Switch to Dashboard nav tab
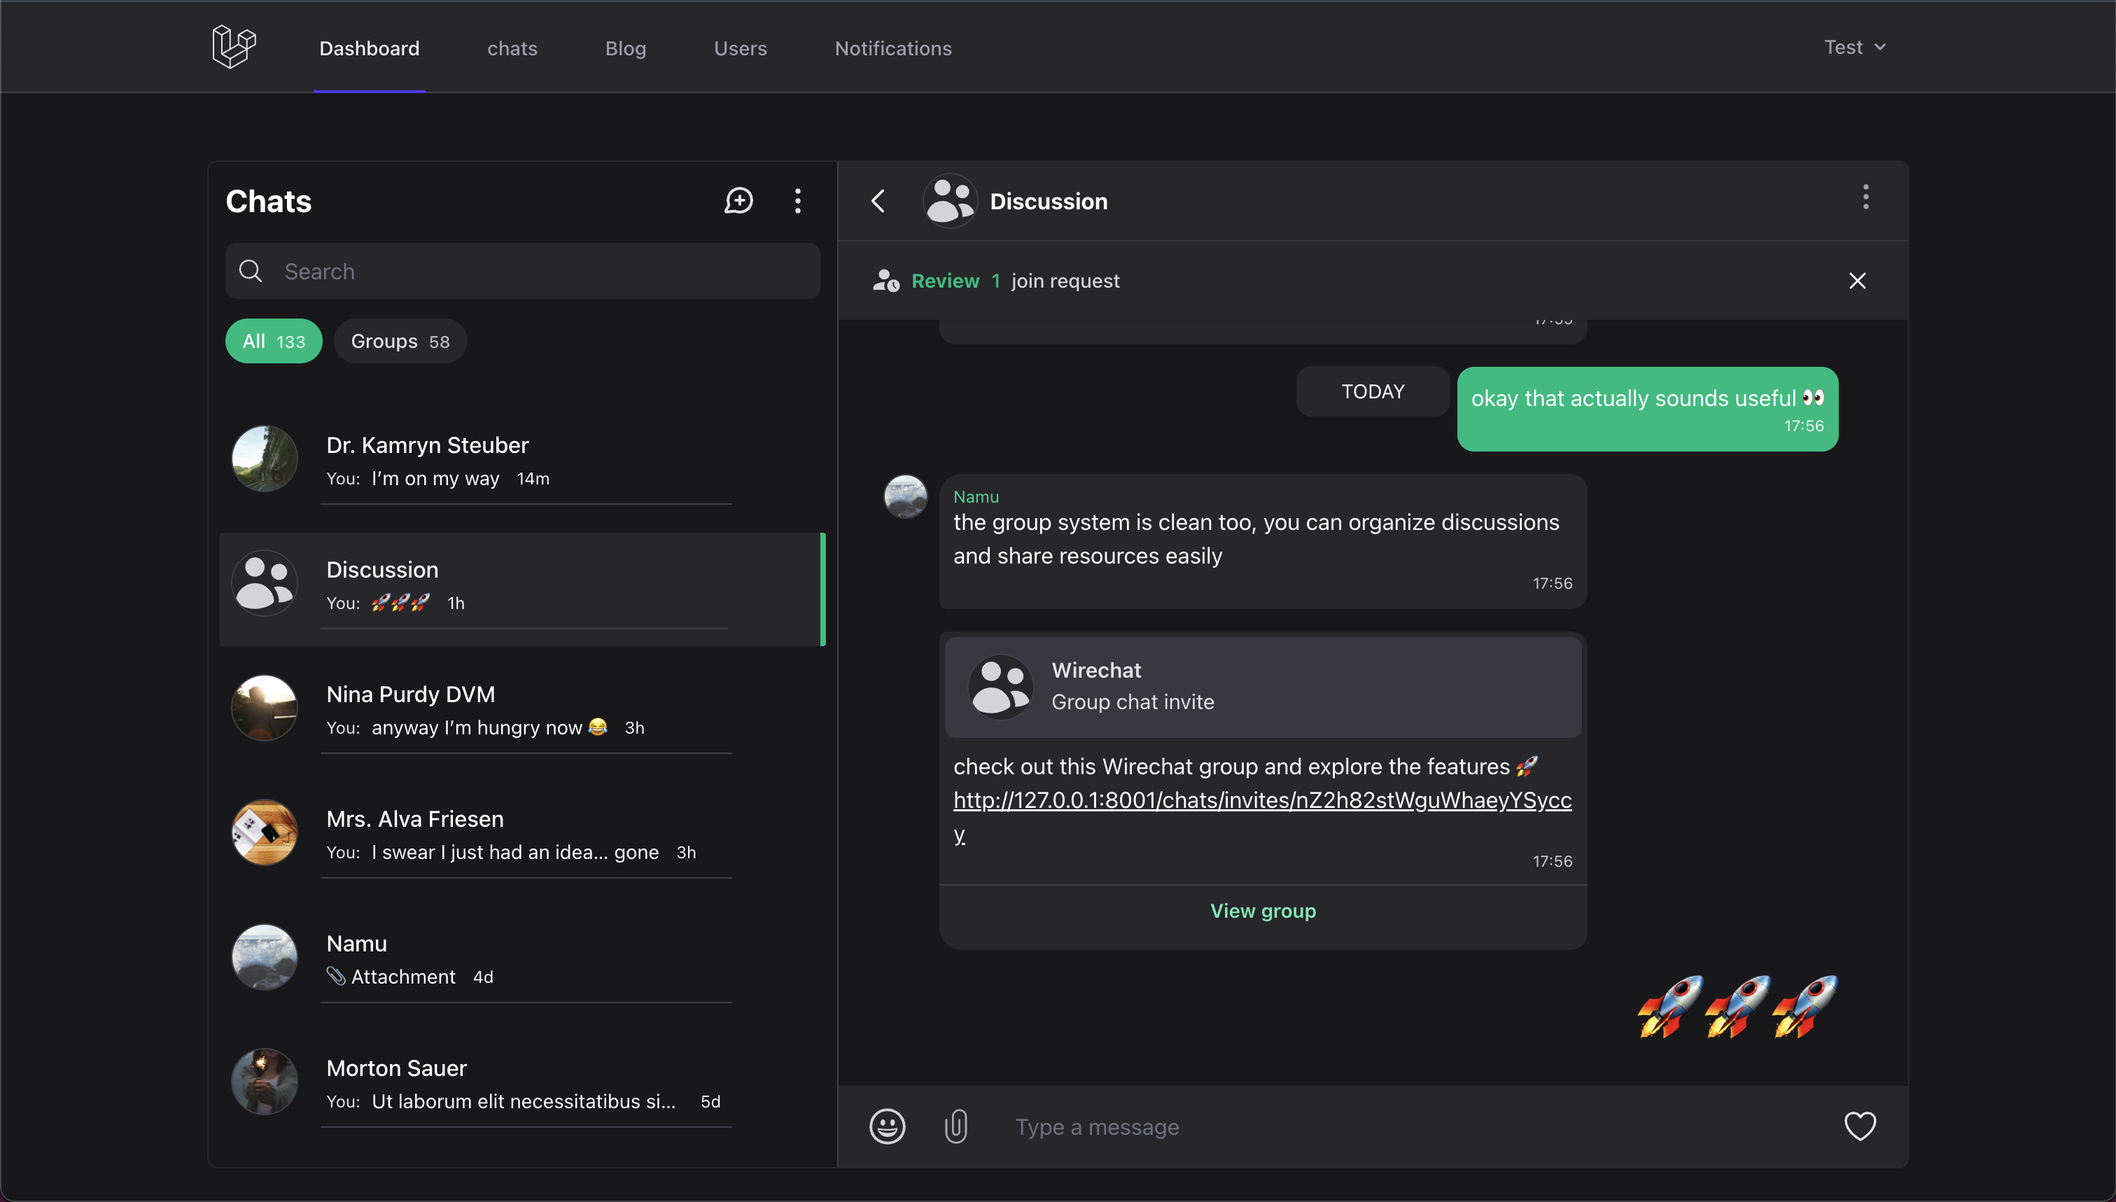This screenshot has width=2116, height=1202. point(369,48)
